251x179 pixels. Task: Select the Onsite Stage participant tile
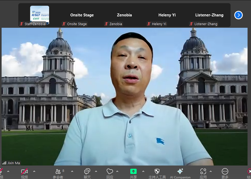[82, 15]
